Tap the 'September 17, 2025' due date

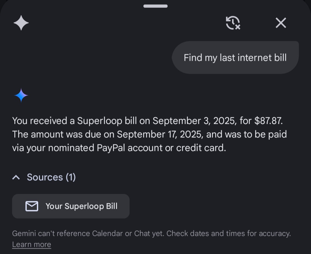[160, 134]
